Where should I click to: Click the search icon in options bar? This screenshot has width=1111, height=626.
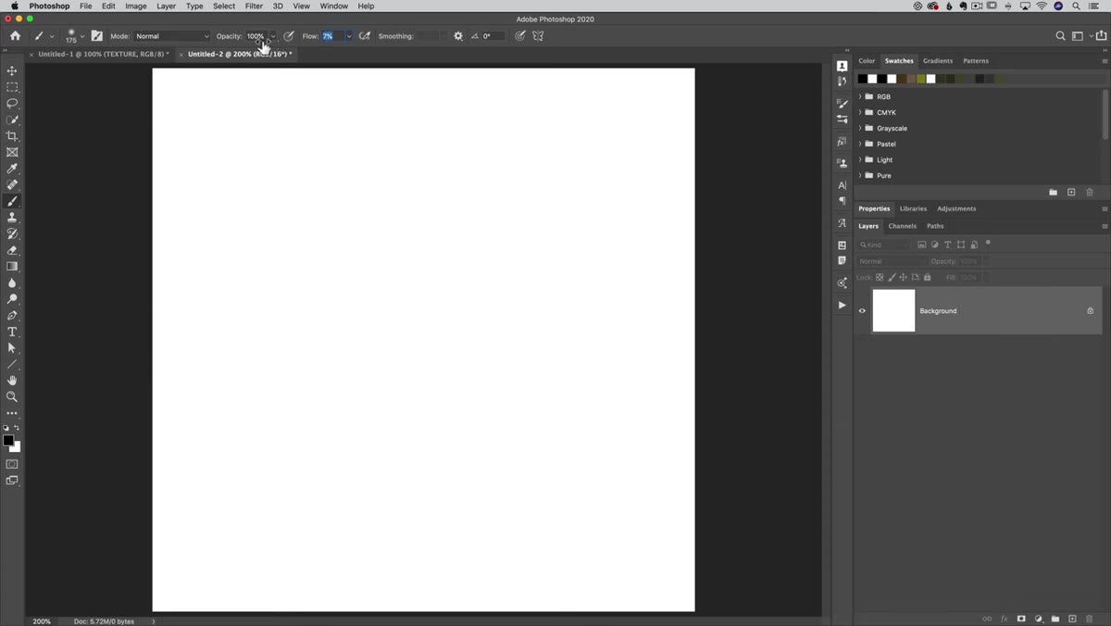point(1060,36)
